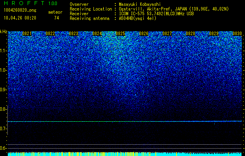Click the kHz axis unit label

point(4,32)
